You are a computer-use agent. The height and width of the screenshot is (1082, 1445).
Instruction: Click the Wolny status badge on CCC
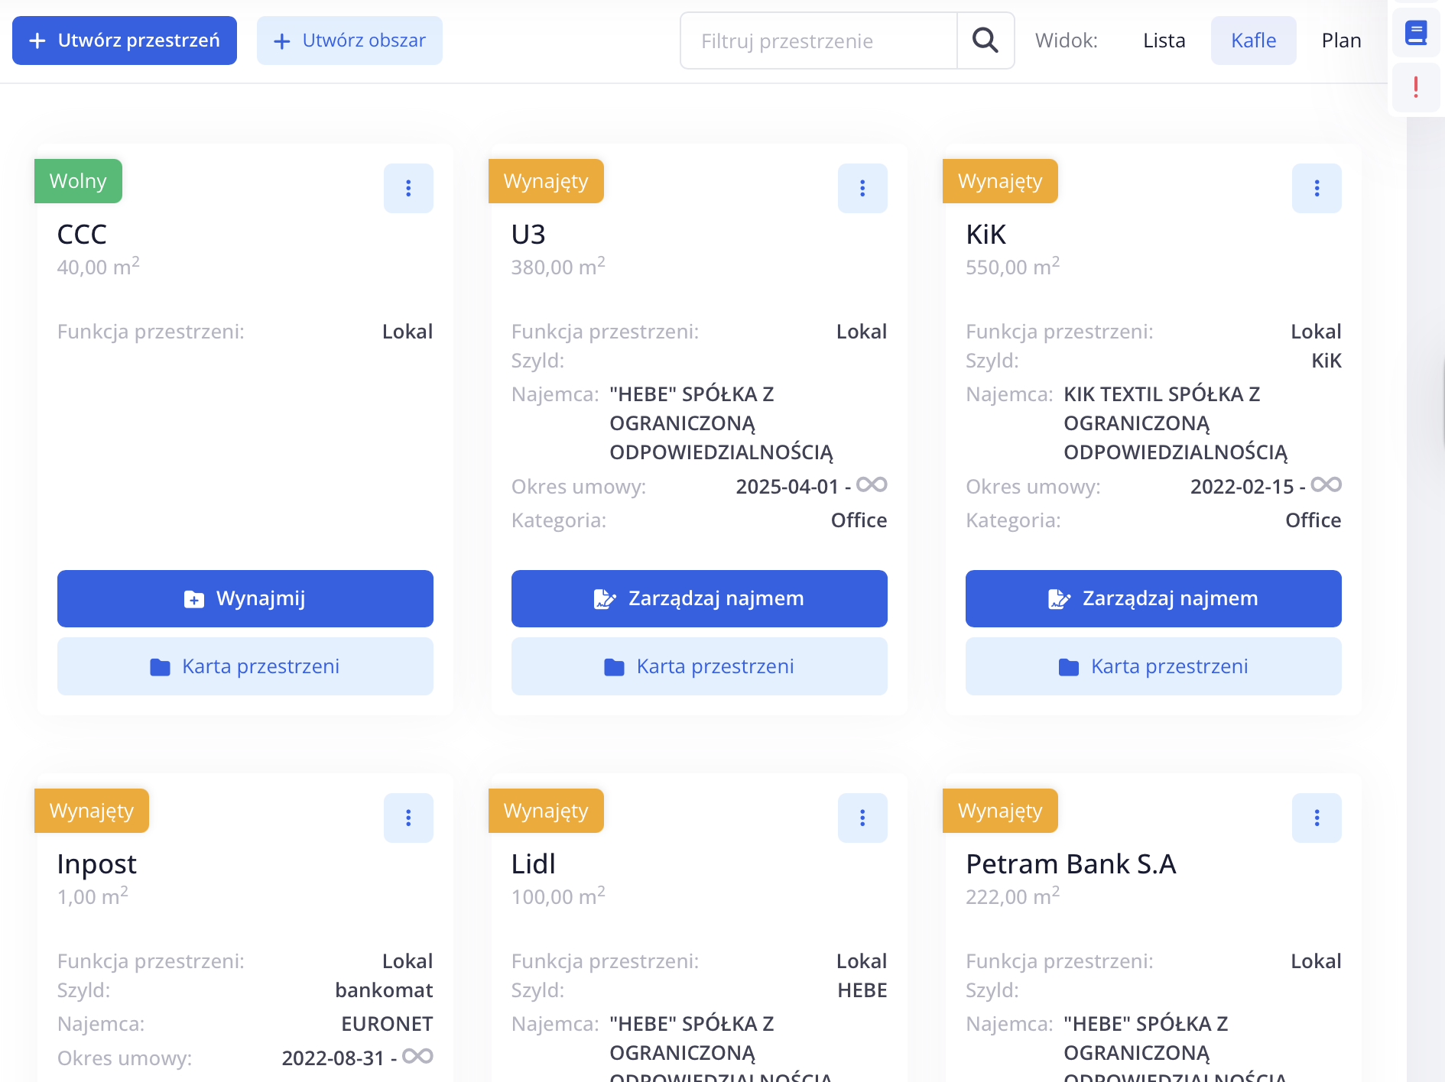click(x=78, y=181)
